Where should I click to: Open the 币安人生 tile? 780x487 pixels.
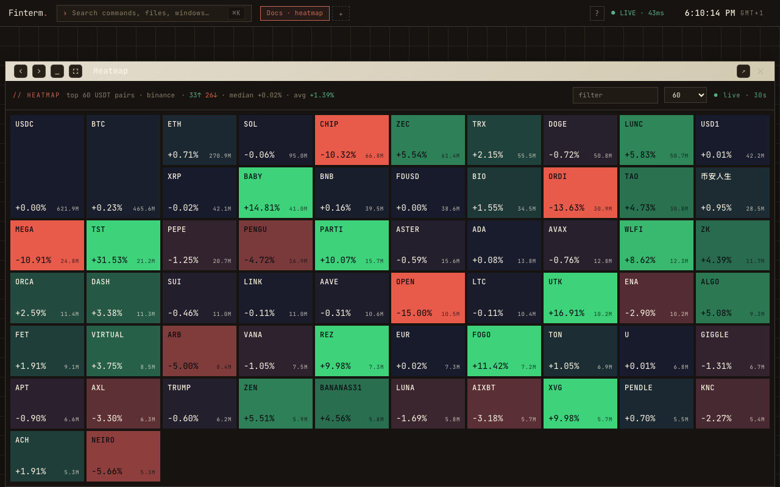pyautogui.click(x=732, y=192)
